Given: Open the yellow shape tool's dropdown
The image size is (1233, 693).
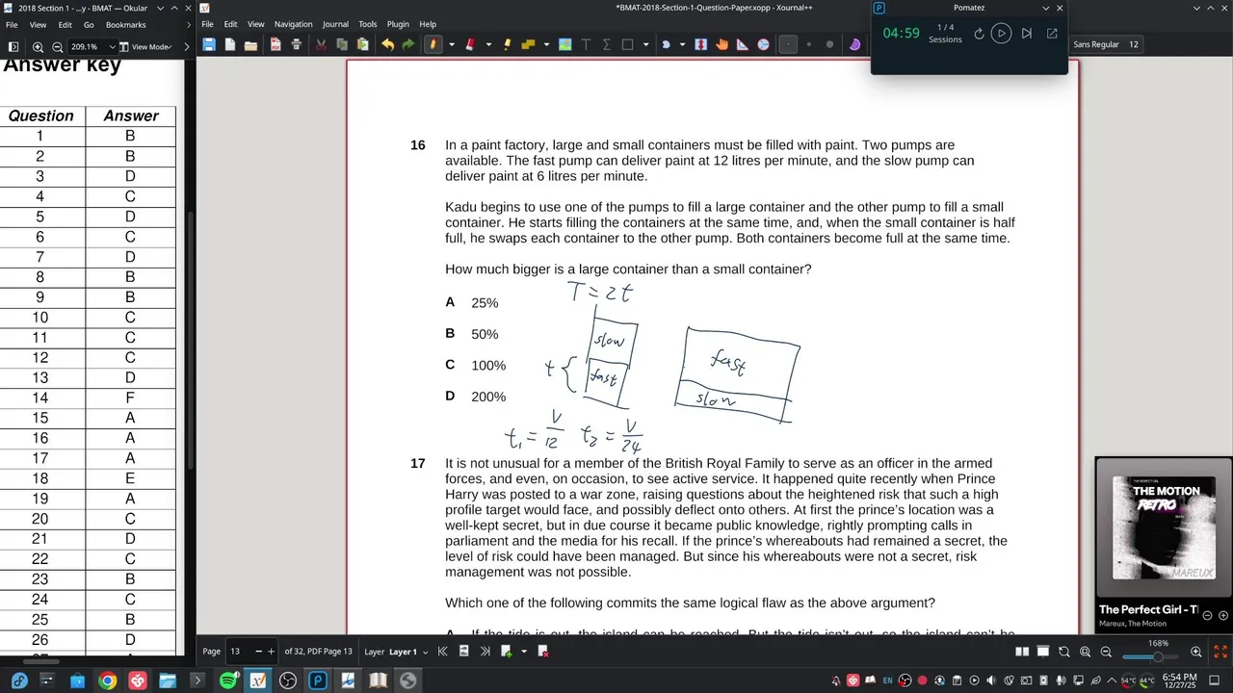Looking at the screenshot, I should coord(546,44).
